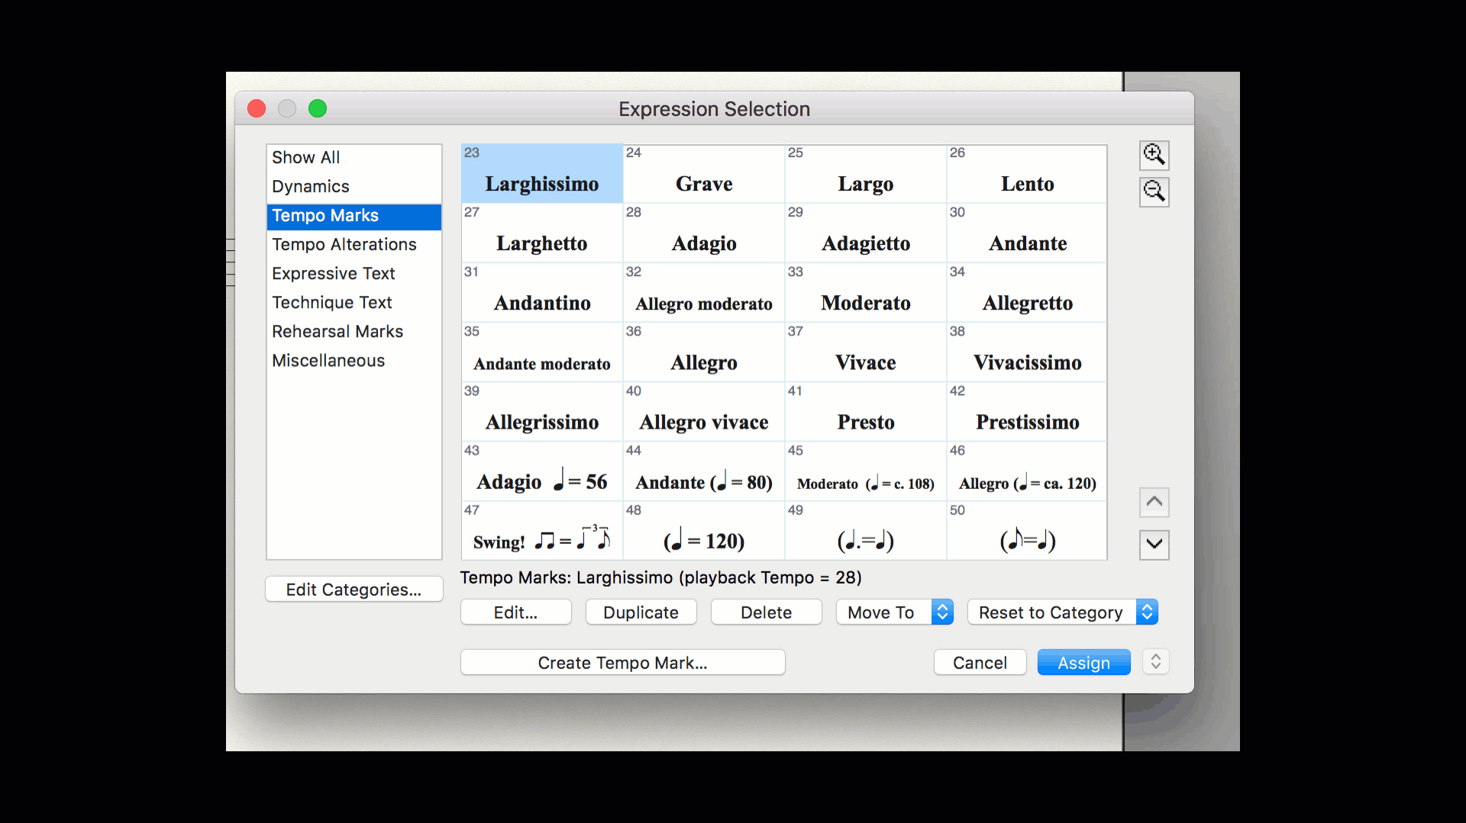The height and width of the screenshot is (823, 1466).
Task: Select the Show All category
Action: click(x=354, y=157)
